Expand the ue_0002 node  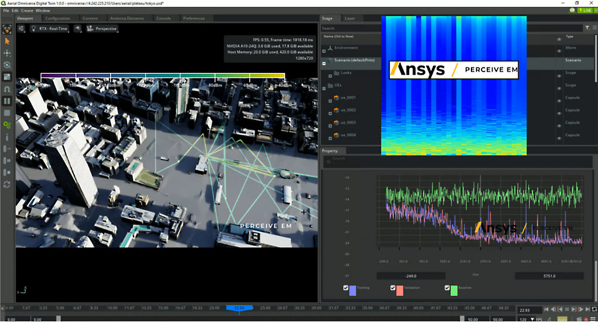(331, 113)
